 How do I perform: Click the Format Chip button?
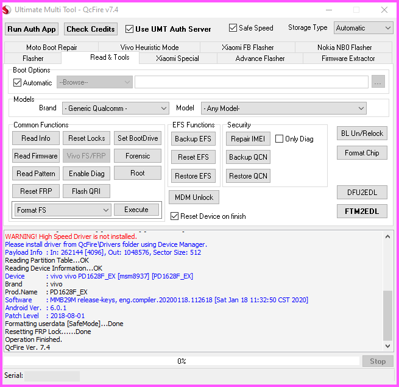tap(362, 153)
